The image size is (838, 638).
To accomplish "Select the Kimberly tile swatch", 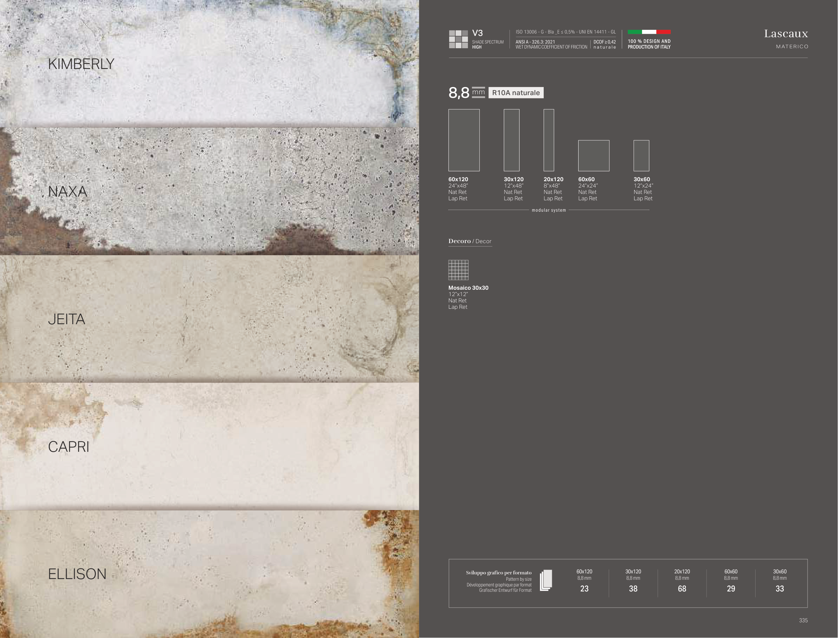I will tap(209, 63).
